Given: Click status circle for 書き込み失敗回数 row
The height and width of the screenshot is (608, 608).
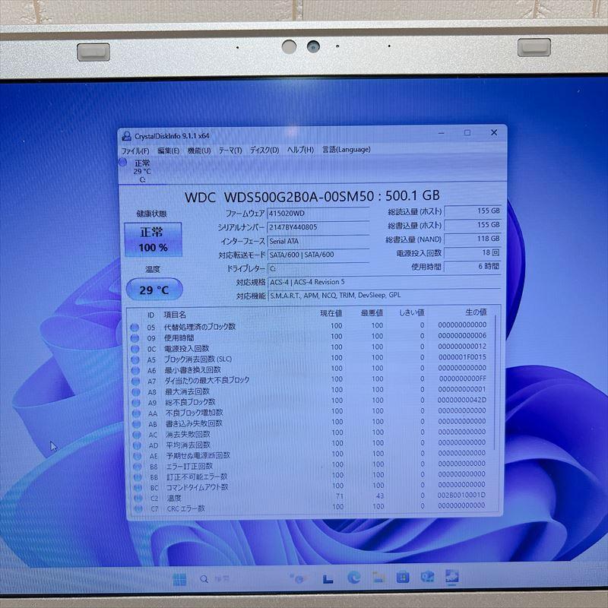Looking at the screenshot, I should tap(137, 424).
